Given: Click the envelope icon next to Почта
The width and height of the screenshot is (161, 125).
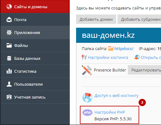Looking at the screenshot, I should (9, 20).
